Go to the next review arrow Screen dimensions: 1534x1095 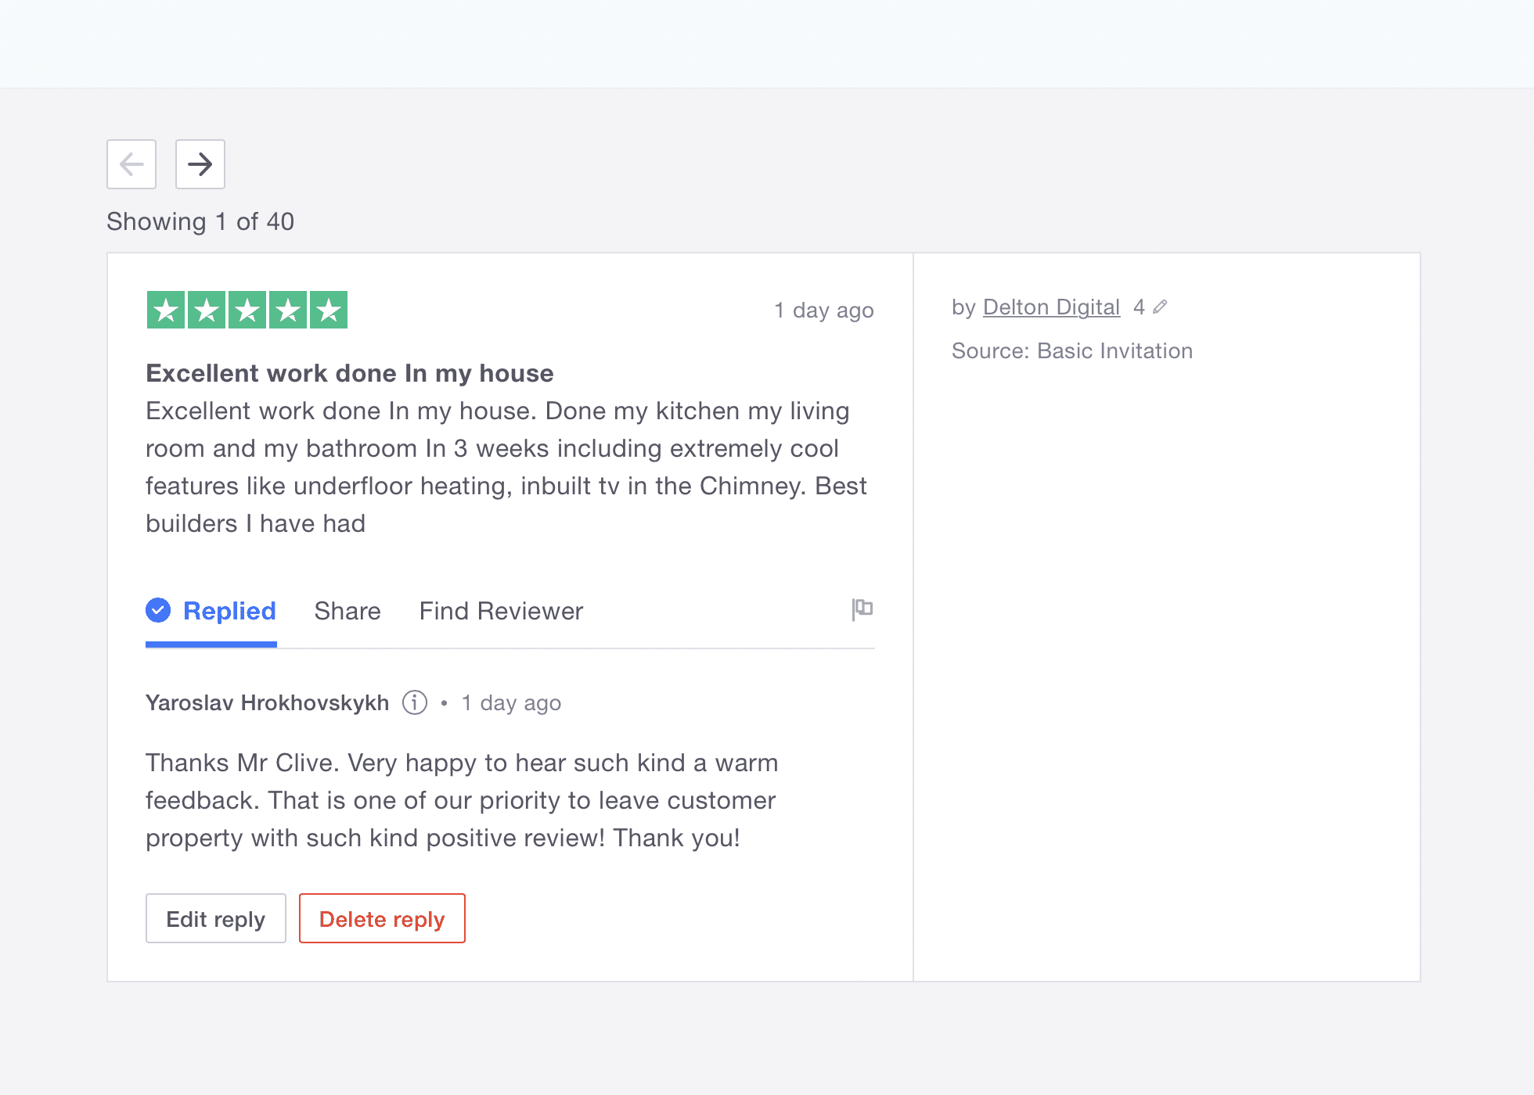200,164
